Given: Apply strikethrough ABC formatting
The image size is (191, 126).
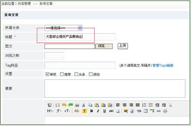Looking at the screenshot, I should (111, 111).
